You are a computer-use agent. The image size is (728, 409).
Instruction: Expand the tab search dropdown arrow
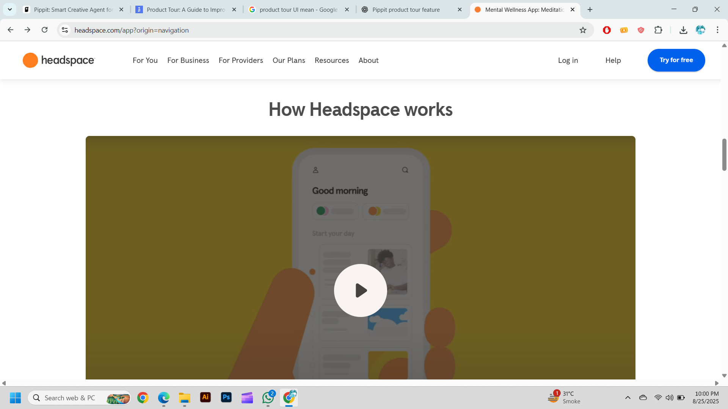tap(10, 9)
